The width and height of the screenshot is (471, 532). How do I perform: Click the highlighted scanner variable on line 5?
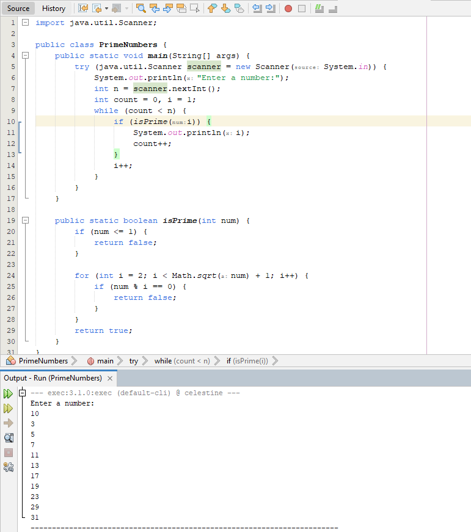[x=204, y=67]
